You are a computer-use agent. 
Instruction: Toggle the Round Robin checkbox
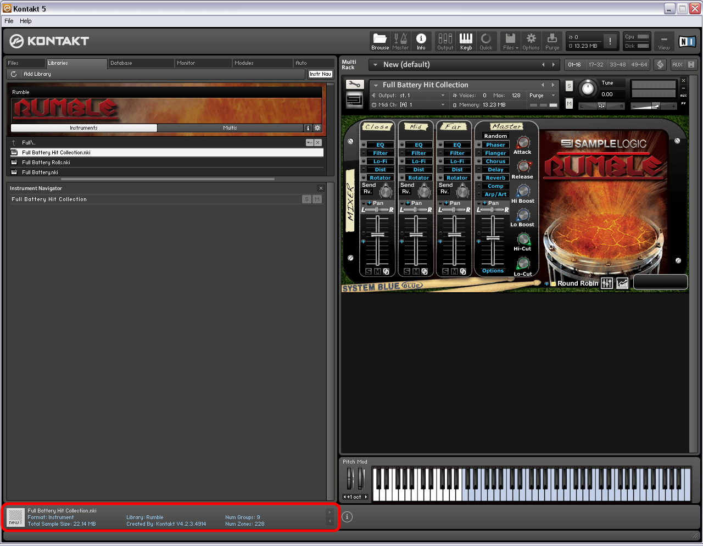point(554,283)
